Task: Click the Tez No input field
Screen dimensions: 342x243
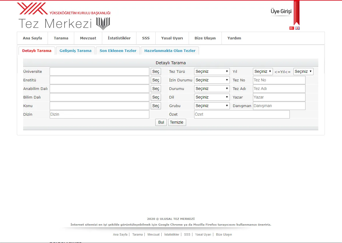Action: (x=279, y=80)
